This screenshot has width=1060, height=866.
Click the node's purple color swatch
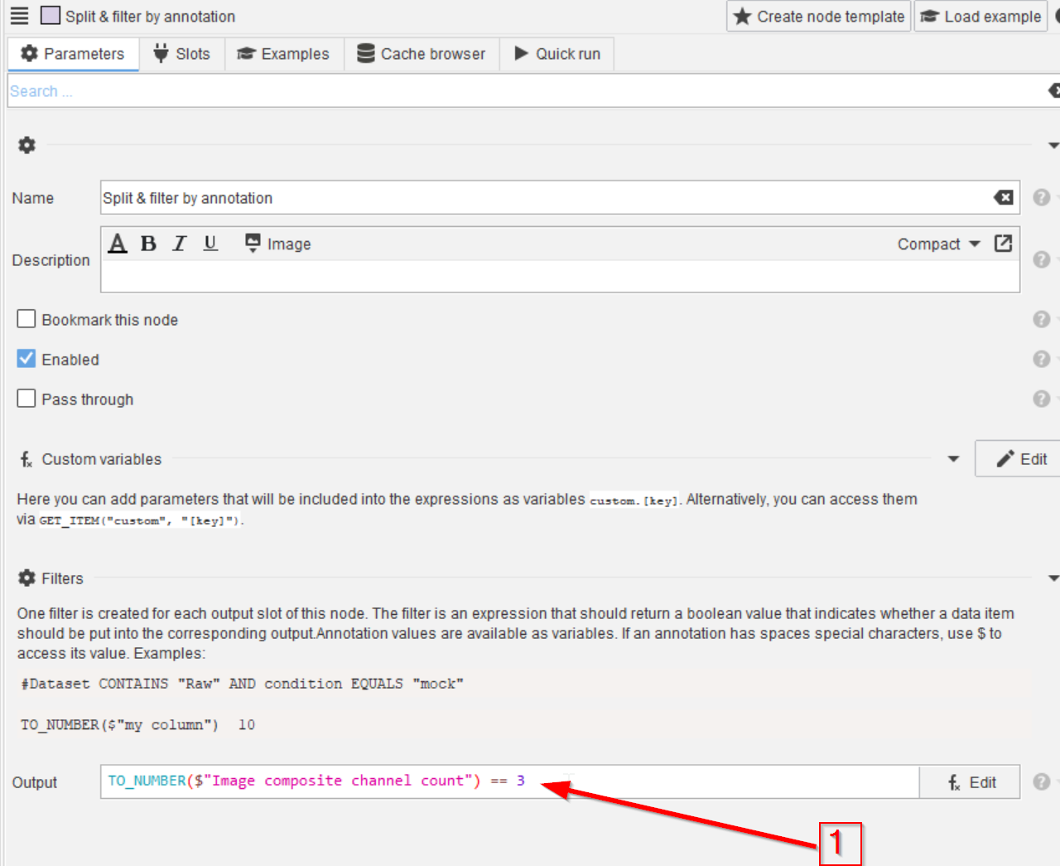[51, 16]
